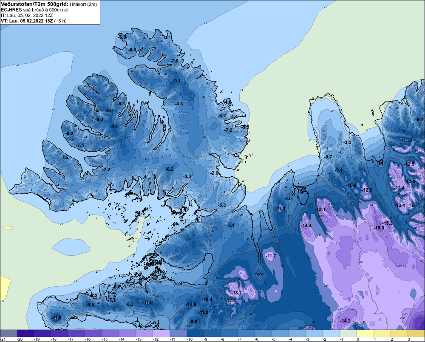This screenshot has width=425, height=342.
Task: Click the -13.2 temperature value
Action: (x=237, y=293)
